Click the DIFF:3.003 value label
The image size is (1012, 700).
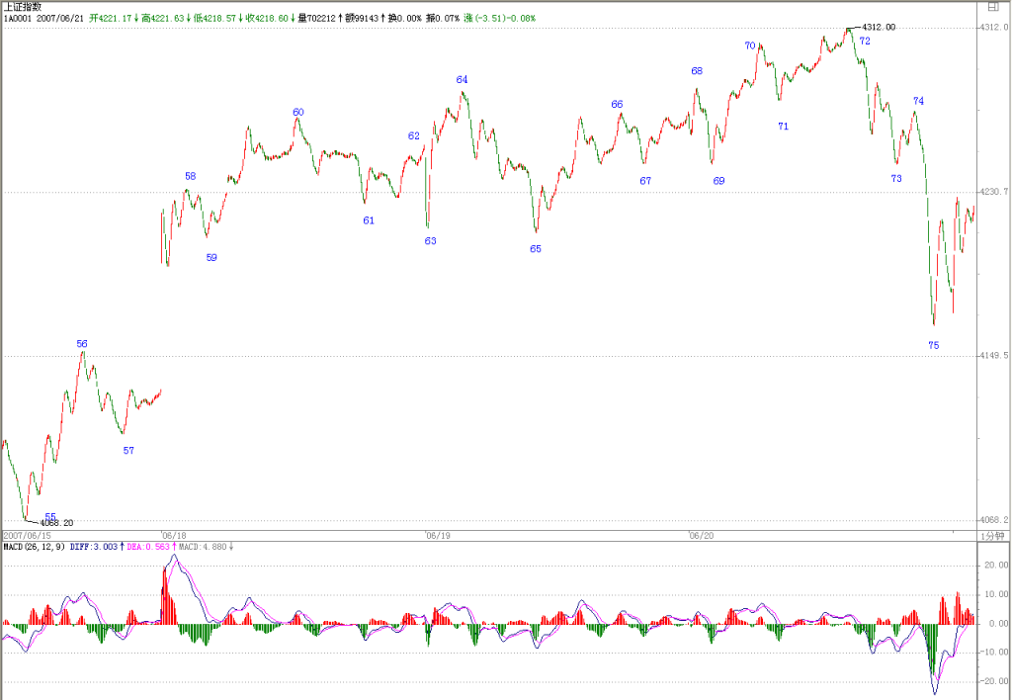coord(94,547)
